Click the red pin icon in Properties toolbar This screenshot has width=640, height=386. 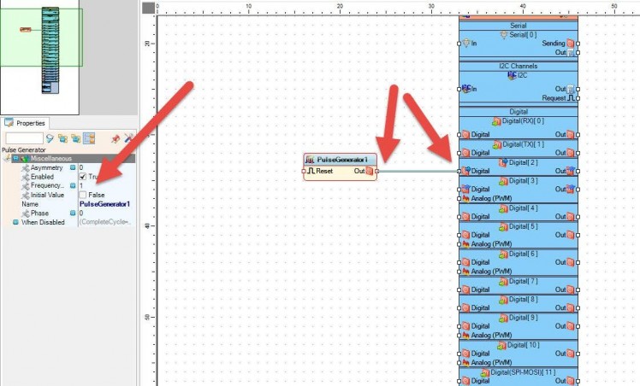point(116,138)
